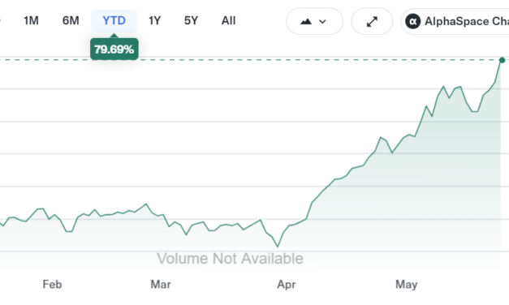Select the 5Y time range tab
Viewport: 509px width, 305px height.
point(191,21)
